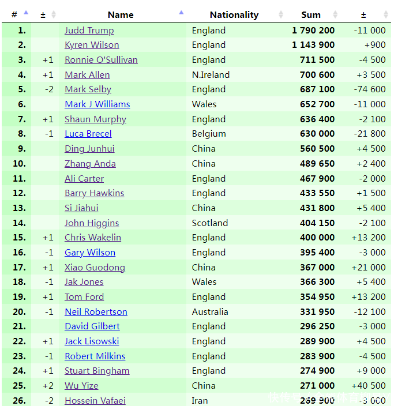Follow Ronnie O'Sullivan link

click(101, 60)
